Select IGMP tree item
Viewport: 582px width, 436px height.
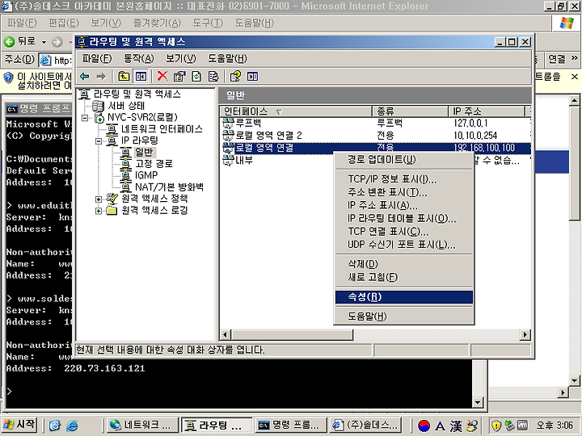[146, 175]
